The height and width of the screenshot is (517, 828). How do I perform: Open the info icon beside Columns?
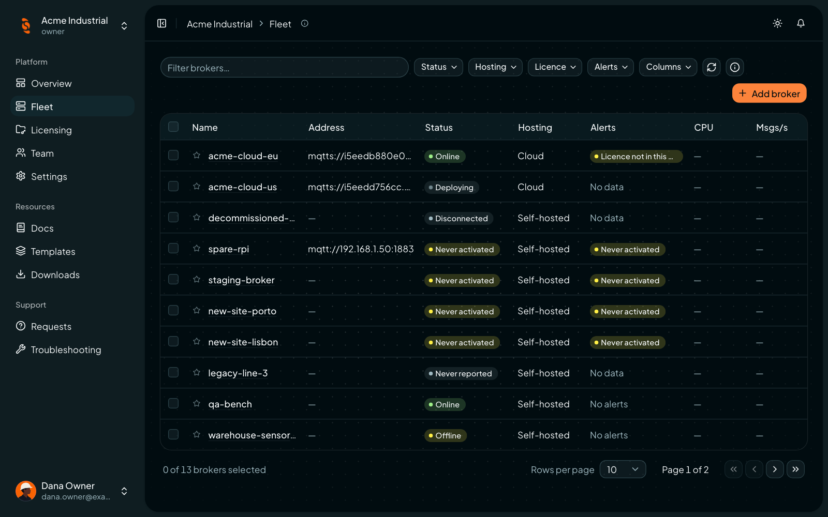tap(735, 67)
